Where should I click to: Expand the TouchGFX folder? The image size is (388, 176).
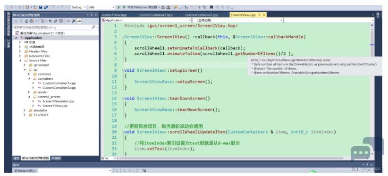point(25,115)
